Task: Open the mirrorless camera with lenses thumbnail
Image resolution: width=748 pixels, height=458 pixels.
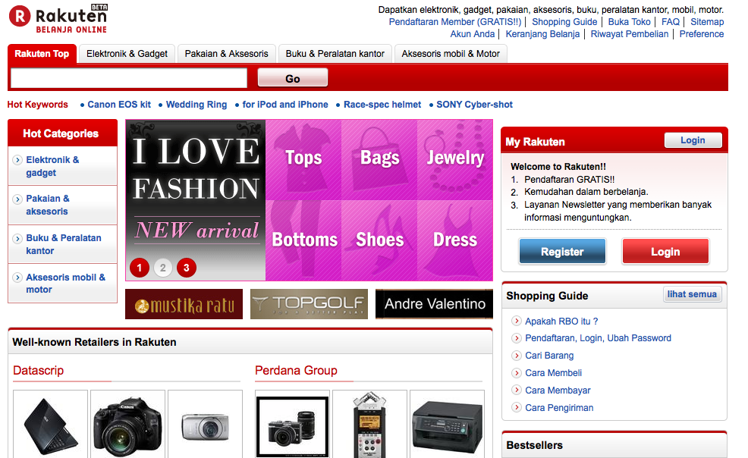Action: [292, 424]
